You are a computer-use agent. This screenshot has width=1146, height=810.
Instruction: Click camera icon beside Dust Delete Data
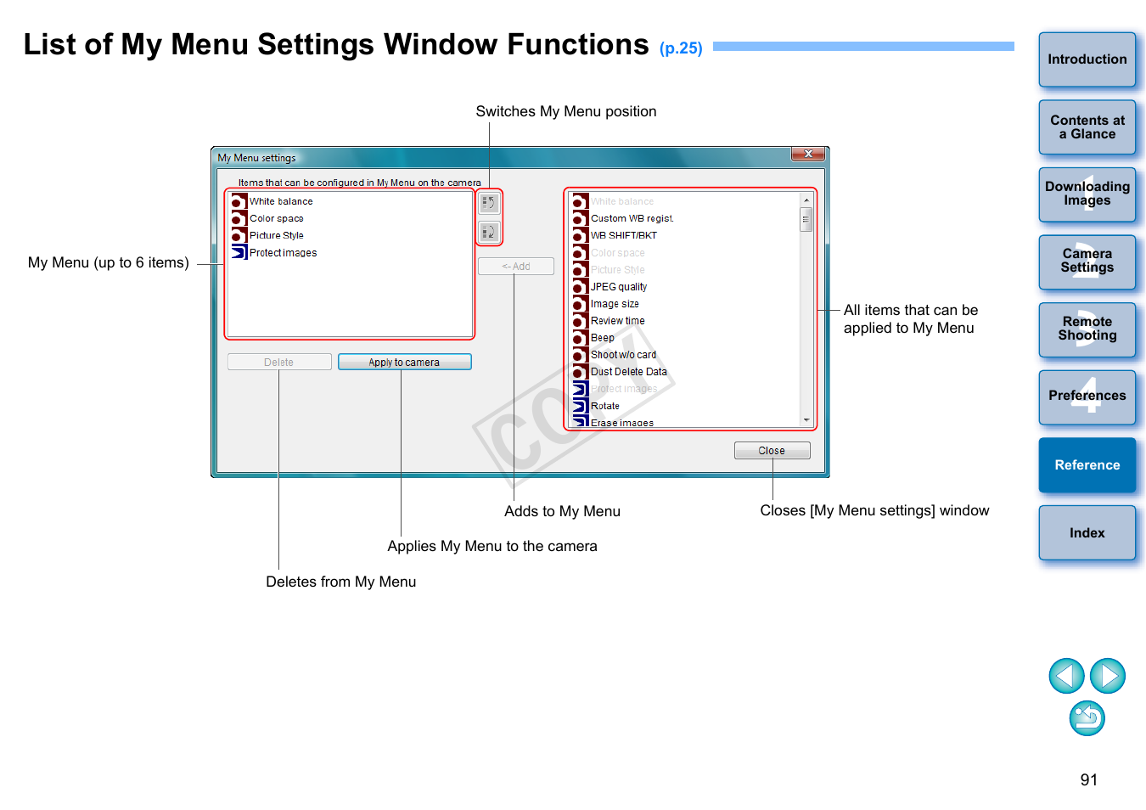click(581, 372)
